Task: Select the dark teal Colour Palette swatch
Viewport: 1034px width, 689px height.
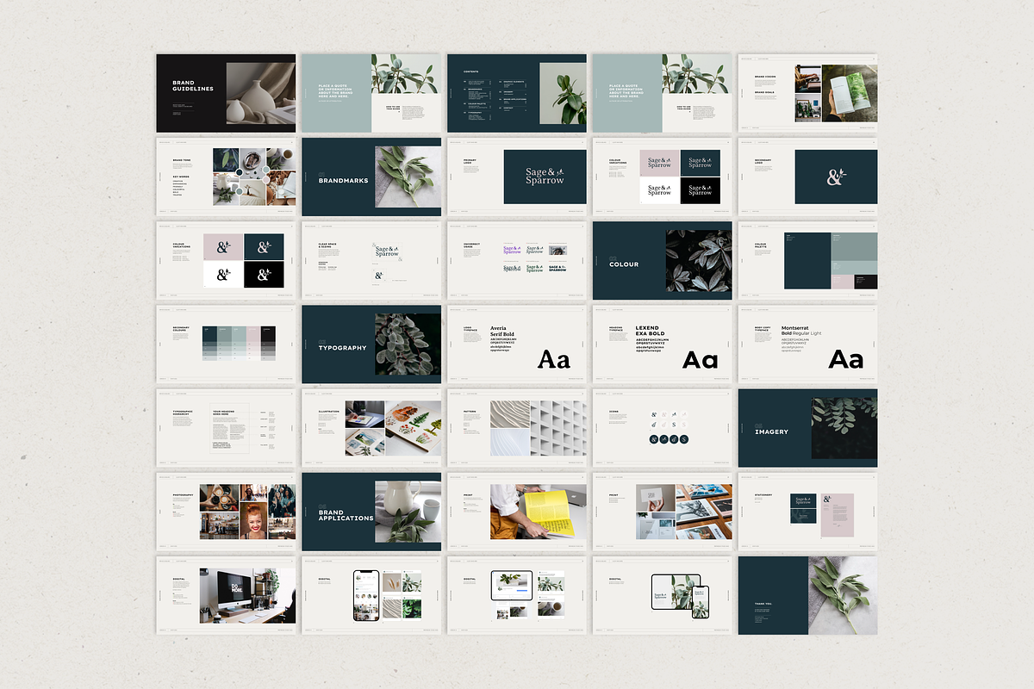Action: (x=807, y=260)
